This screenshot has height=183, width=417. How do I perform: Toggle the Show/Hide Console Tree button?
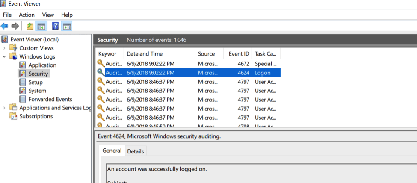[x=41, y=26]
